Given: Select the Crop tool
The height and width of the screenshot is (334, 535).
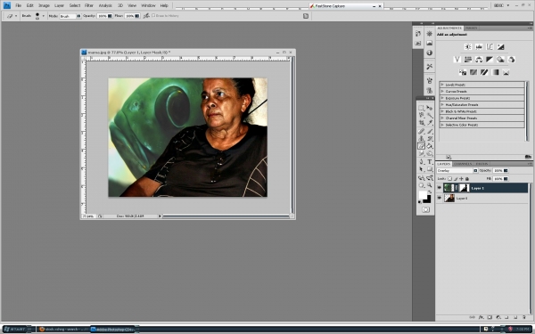Looking at the screenshot, I should (422, 123).
